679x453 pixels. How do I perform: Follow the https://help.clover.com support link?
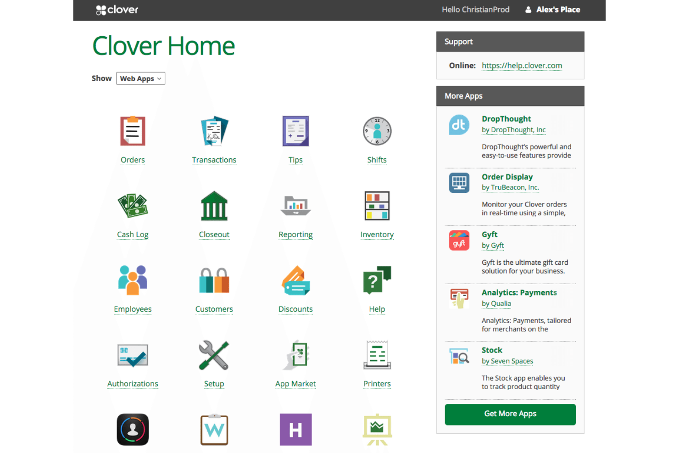click(522, 66)
